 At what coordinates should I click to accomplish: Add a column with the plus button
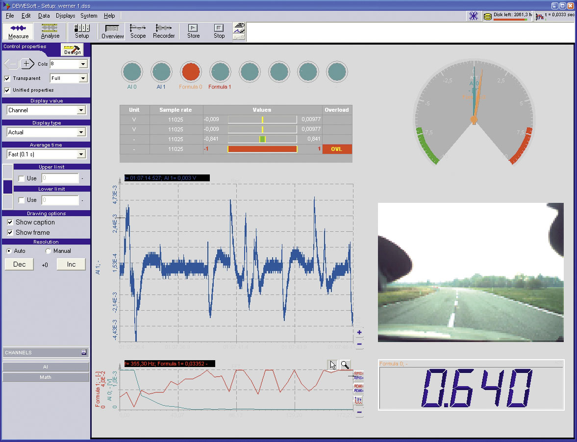point(26,64)
